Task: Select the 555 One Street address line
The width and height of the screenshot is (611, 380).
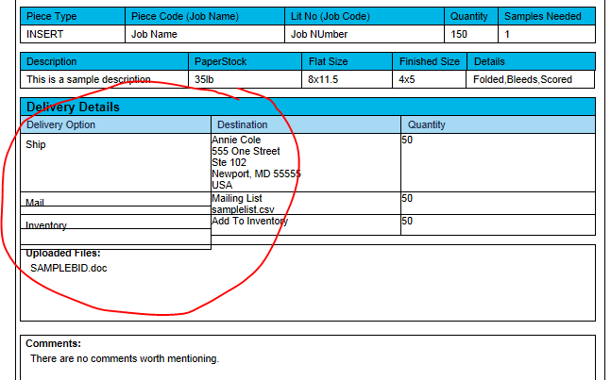Action: [246, 151]
